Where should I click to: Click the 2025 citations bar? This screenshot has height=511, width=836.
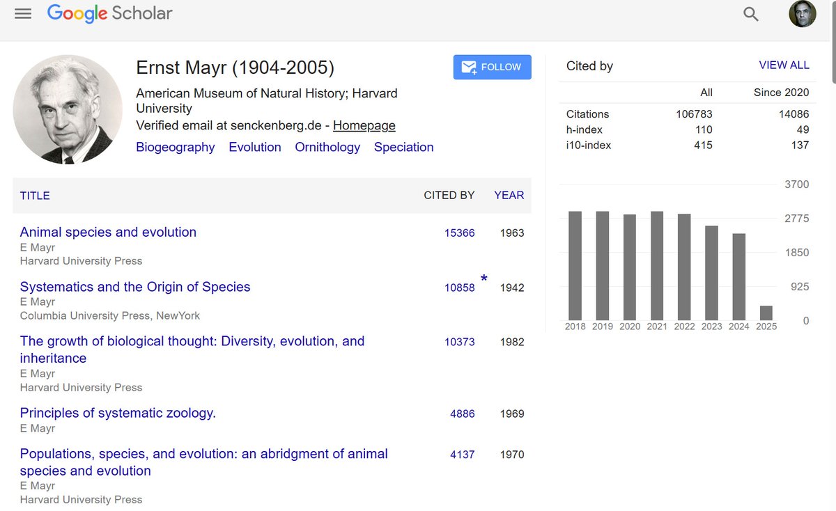[x=766, y=313]
